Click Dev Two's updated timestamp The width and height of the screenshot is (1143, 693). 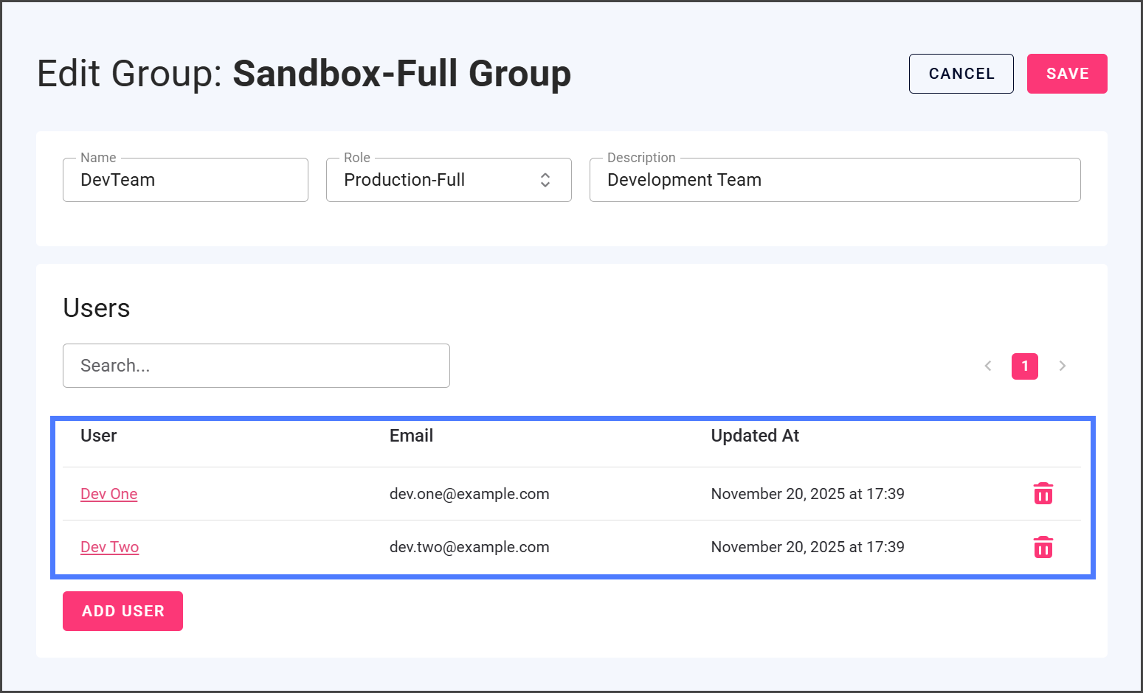click(x=807, y=547)
